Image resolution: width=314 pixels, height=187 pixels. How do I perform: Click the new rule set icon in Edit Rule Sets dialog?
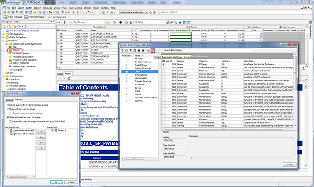point(122,50)
